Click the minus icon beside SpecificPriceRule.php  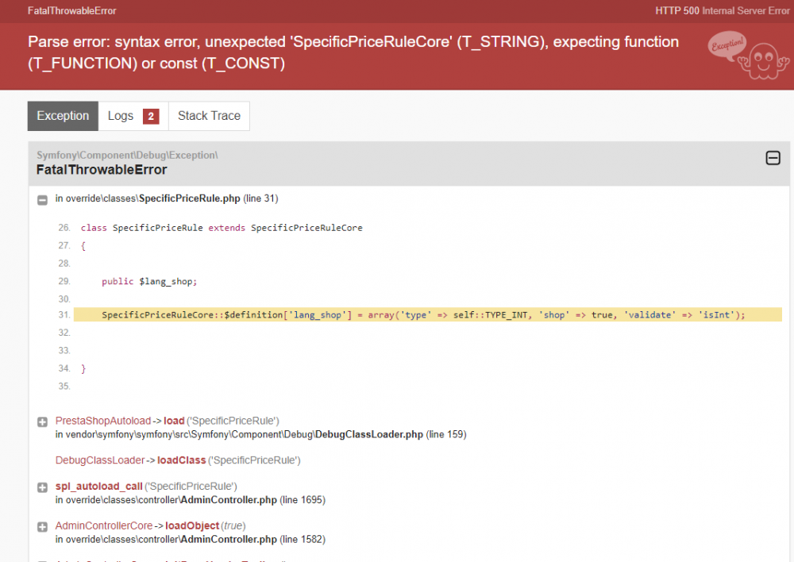coord(42,199)
